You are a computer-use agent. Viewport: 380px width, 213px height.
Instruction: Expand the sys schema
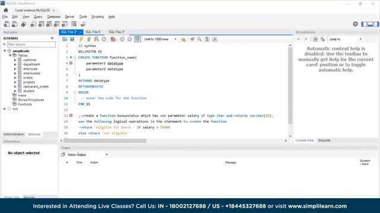(5, 109)
